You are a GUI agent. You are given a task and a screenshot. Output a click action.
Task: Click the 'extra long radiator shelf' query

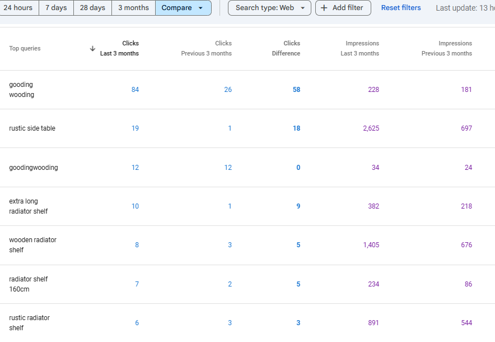pos(28,206)
